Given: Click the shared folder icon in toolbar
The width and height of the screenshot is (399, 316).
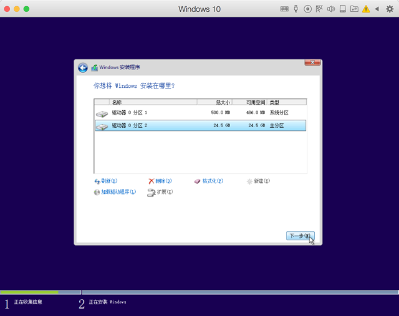Looking at the screenshot, I should pyautogui.click(x=354, y=9).
